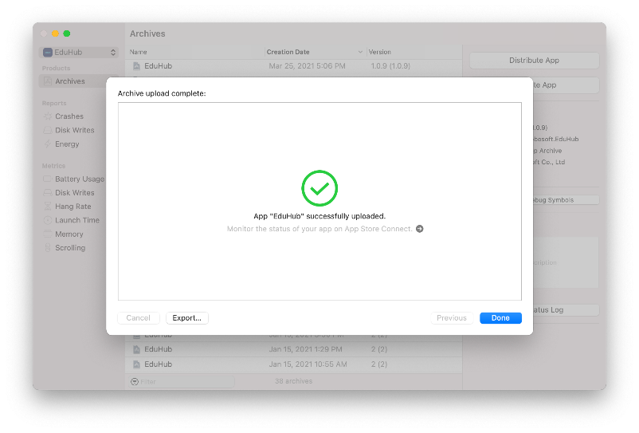
Task: Click the EduHub app icon in selector
Action: click(48, 52)
